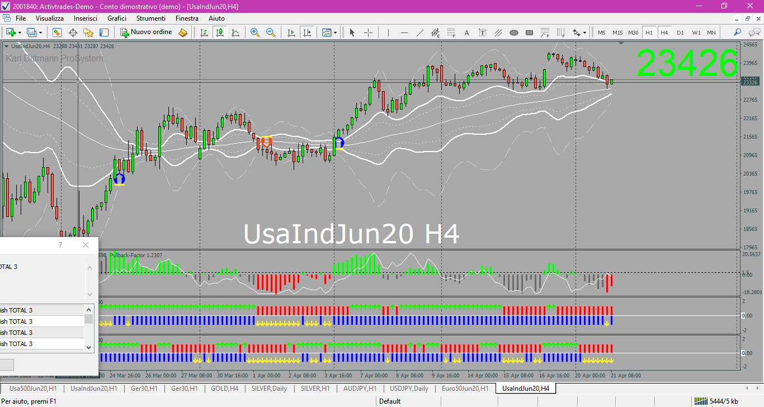Select the Crosshair tool
This screenshot has height=407, width=764.
point(368,32)
